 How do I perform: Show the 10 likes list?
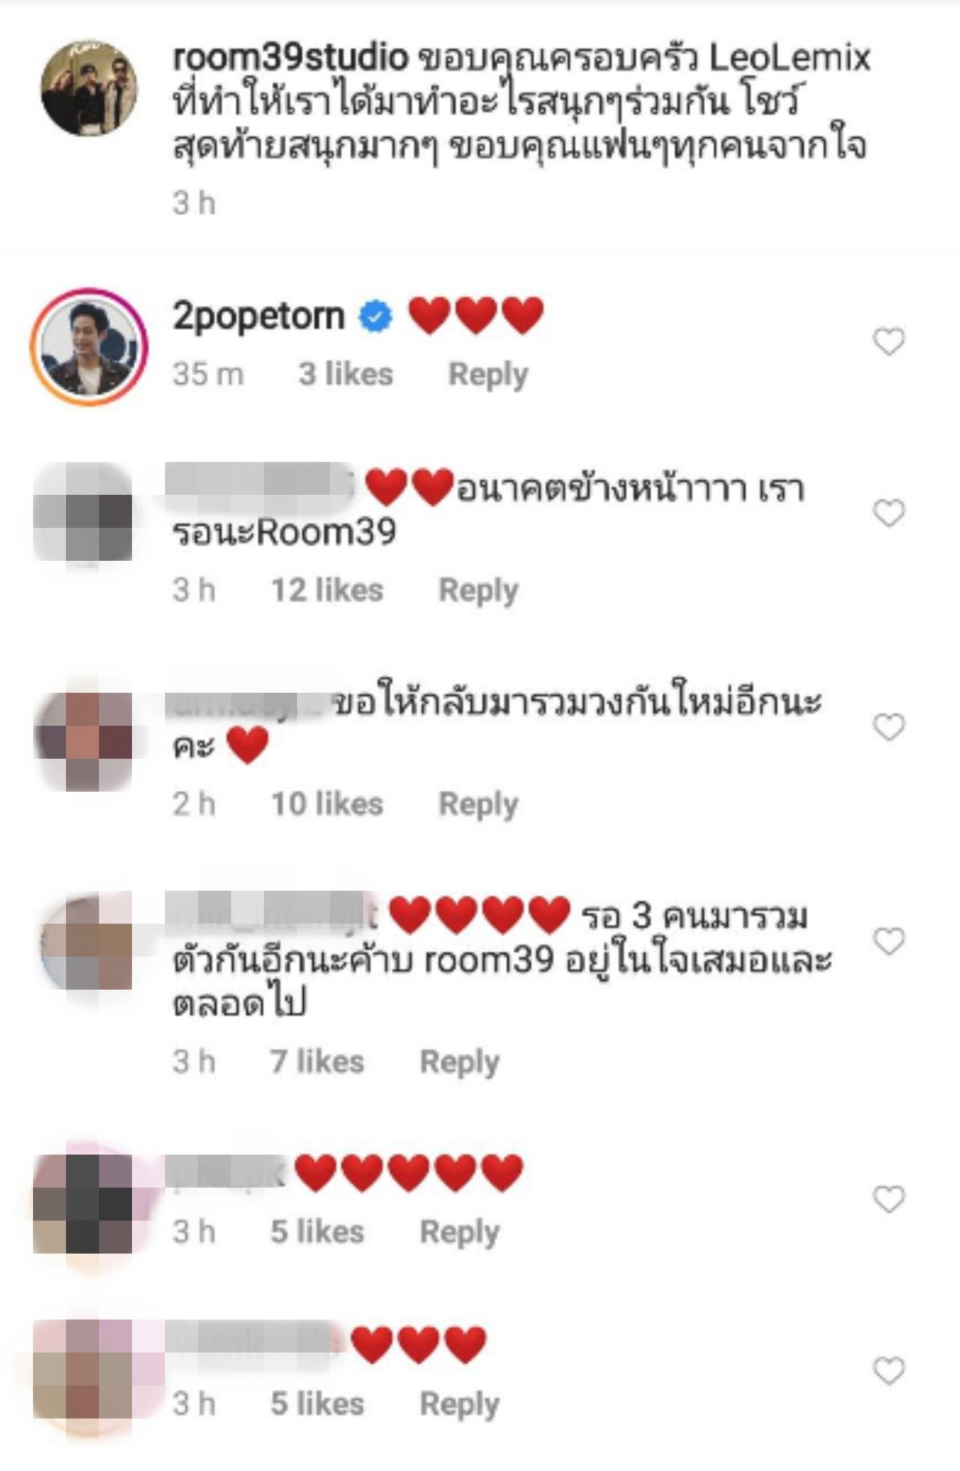(327, 804)
